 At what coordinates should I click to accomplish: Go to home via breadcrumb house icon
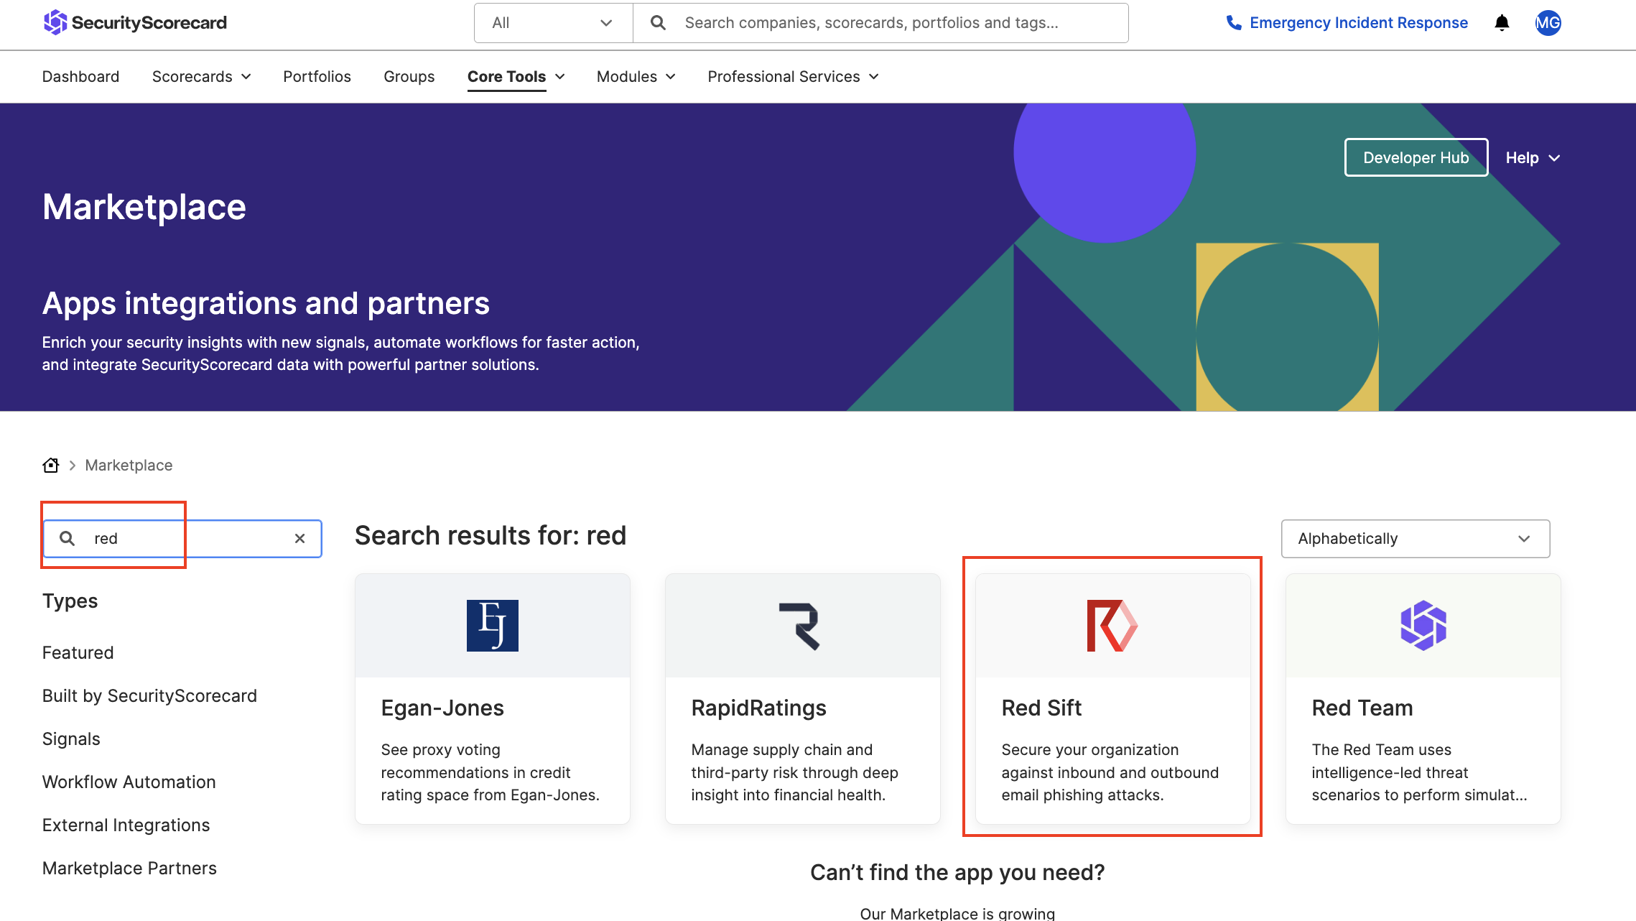click(51, 465)
